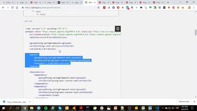Open the Windows notification center
197x111 pixels.
click(x=192, y=108)
